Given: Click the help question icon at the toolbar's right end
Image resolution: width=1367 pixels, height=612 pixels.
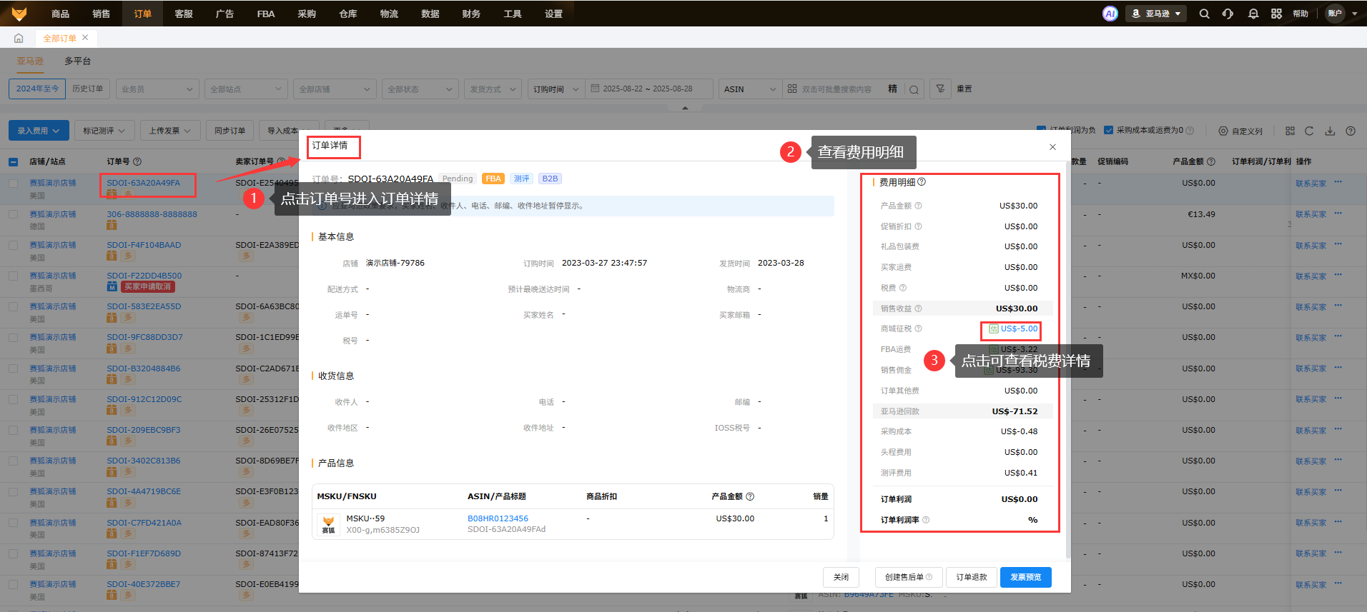Looking at the screenshot, I should point(1351,131).
